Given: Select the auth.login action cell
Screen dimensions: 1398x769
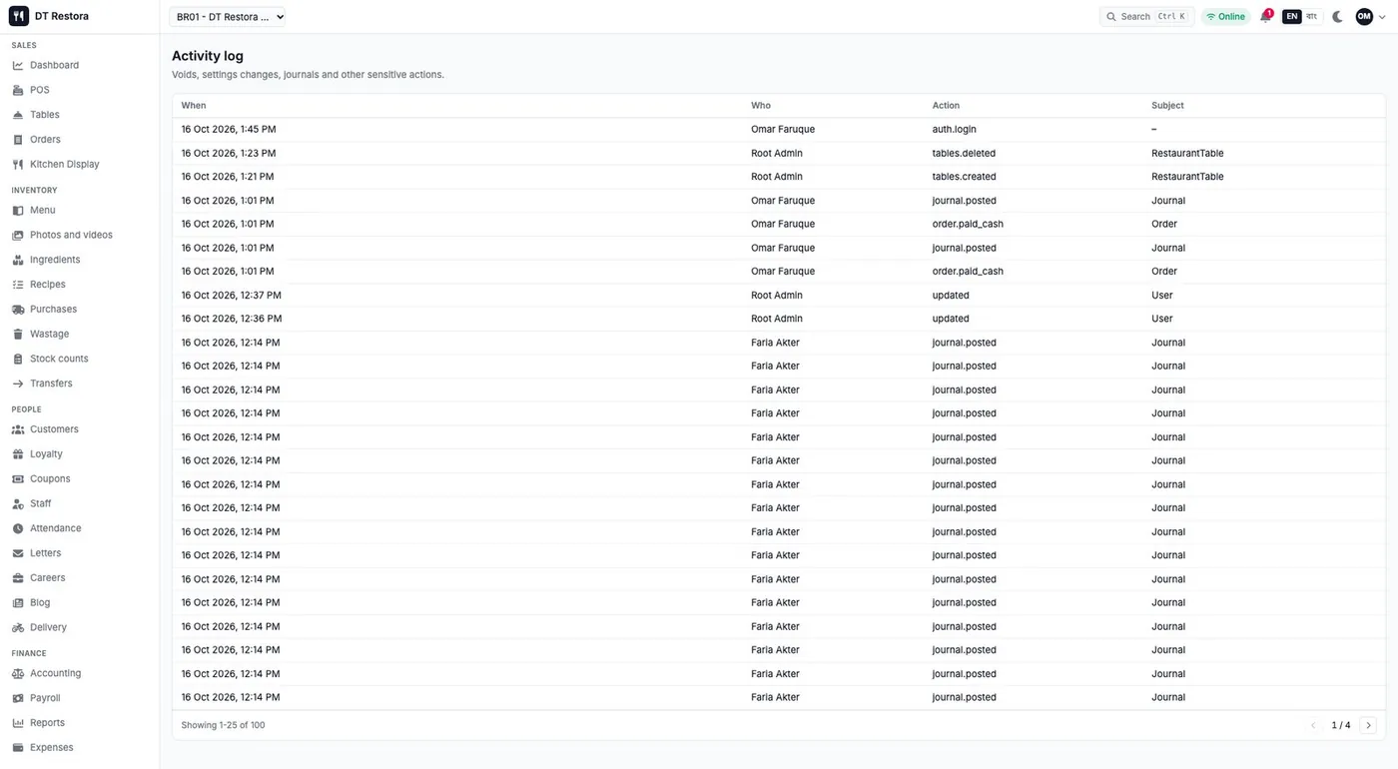Looking at the screenshot, I should pyautogui.click(x=955, y=130).
